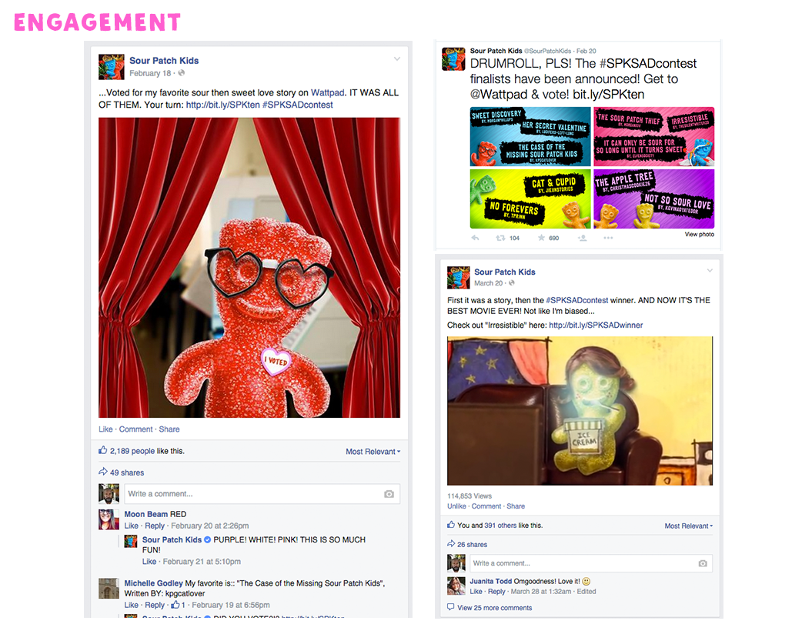
Task: Open the tweet's more options ellipsis
Action: [x=608, y=238]
